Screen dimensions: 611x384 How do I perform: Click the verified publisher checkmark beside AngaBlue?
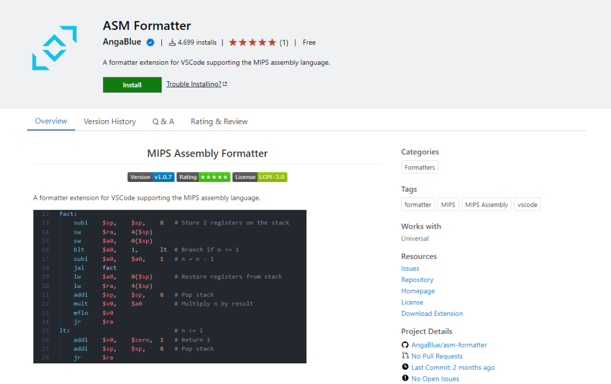pyautogui.click(x=149, y=42)
